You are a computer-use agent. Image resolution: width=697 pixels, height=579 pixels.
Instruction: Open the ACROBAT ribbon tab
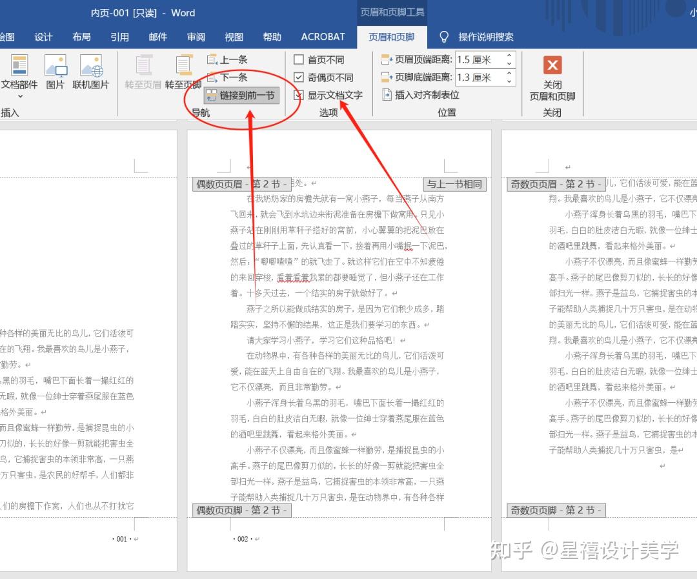click(x=323, y=37)
